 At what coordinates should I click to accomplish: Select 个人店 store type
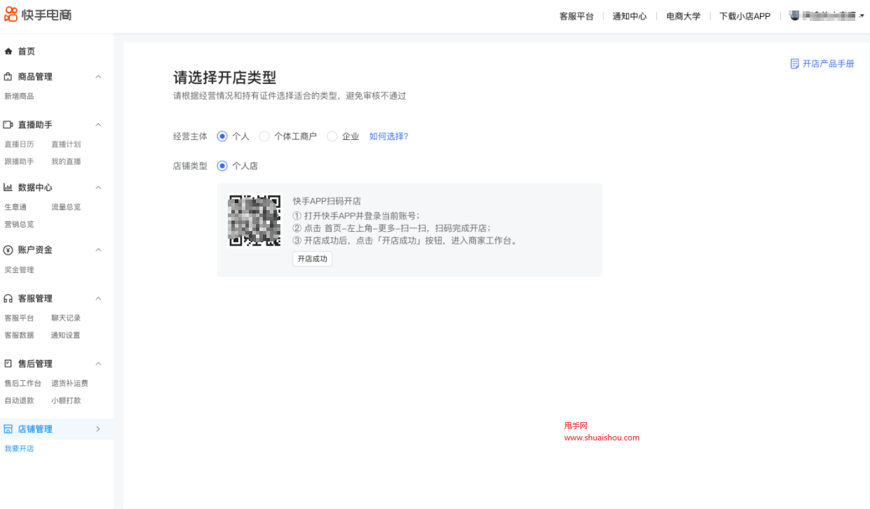tap(222, 166)
